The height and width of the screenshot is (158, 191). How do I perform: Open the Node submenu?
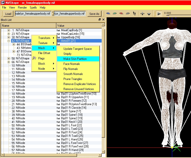[x=44, y=69]
